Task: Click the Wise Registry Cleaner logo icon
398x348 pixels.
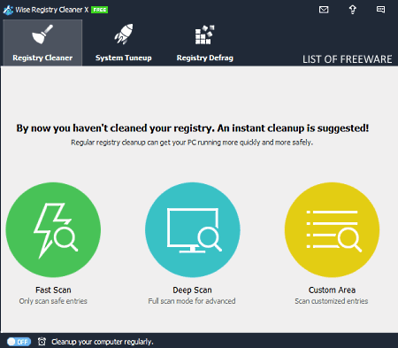Action: tap(8, 10)
